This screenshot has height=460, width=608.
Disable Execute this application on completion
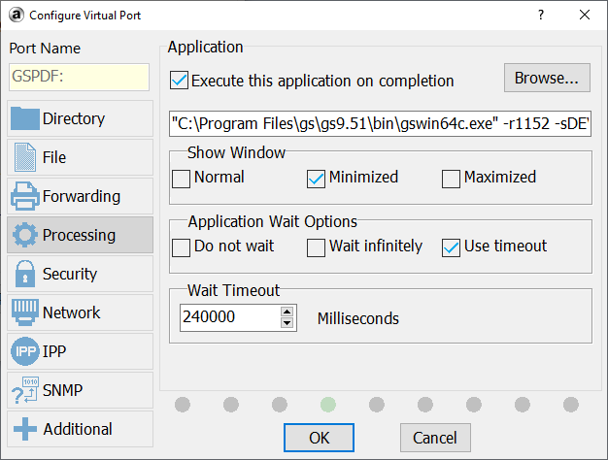[x=180, y=82]
